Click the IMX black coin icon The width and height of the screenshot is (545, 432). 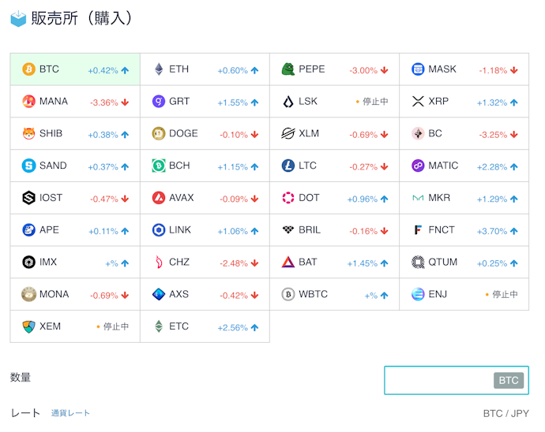coord(29,262)
